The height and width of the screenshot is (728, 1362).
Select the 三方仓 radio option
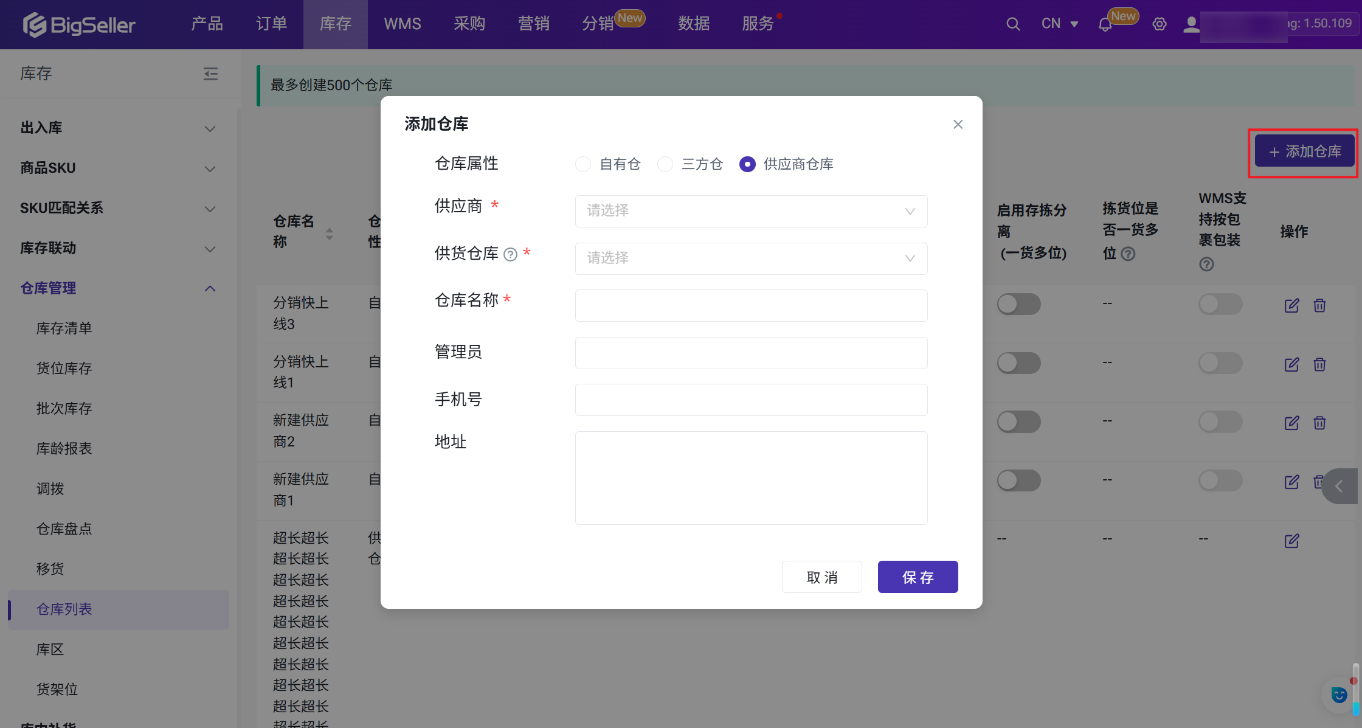pos(665,164)
